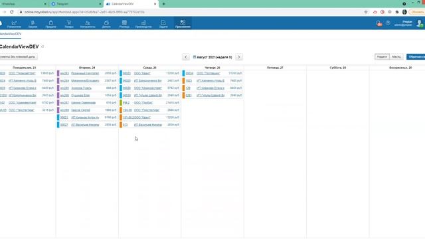Open the Контрагенты section icon
The image size is (425, 239).
pyautogui.click(x=88, y=24)
